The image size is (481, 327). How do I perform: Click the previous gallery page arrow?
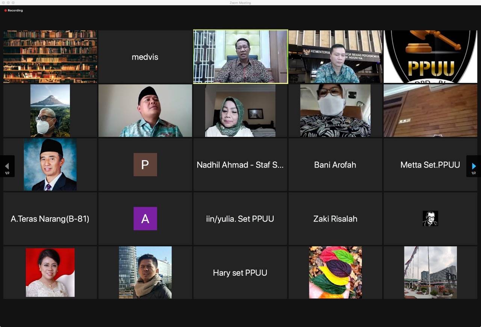pos(7,166)
